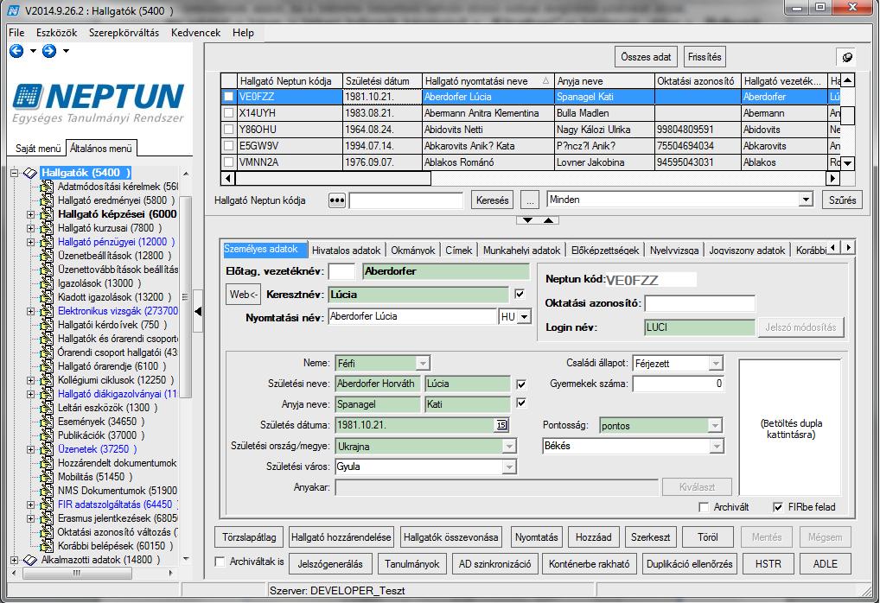Click the icon beside Publikációk (37000)
Viewport: 880px width, 603px height.
pos(47,435)
